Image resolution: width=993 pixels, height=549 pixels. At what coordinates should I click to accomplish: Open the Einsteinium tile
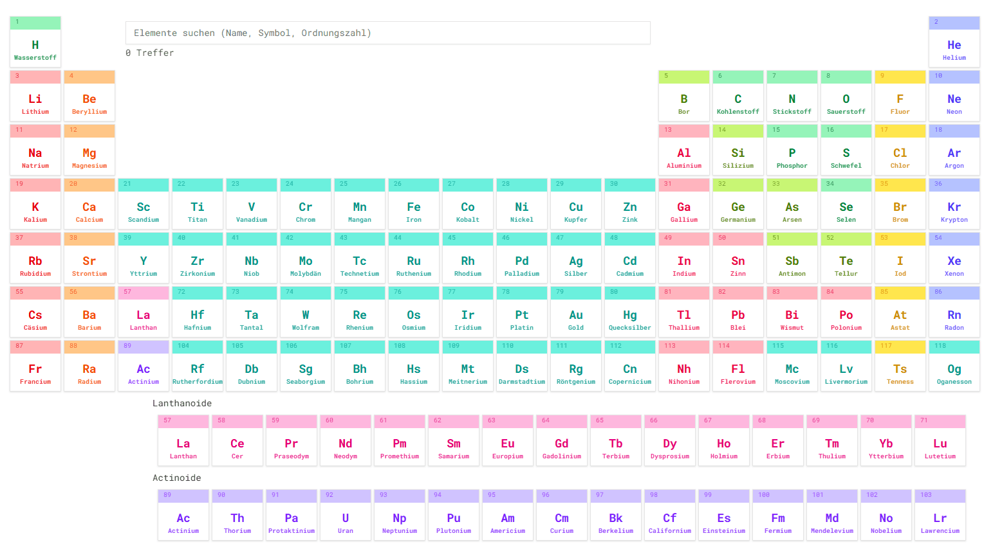[724, 515]
